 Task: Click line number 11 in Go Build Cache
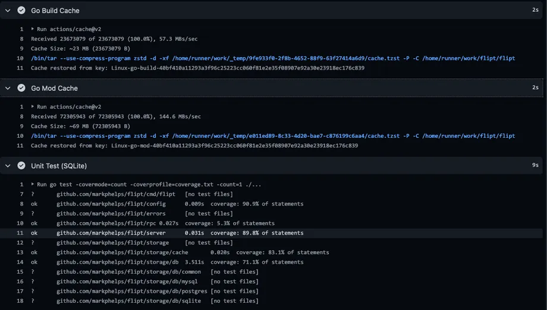[20, 68]
